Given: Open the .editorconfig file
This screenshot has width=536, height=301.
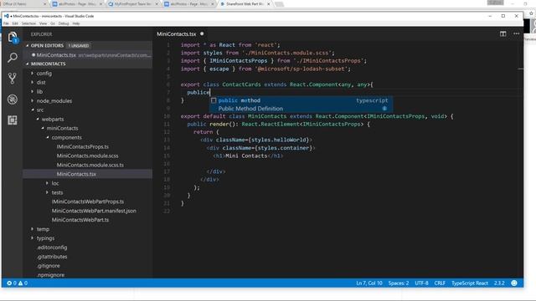Looking at the screenshot, I should coord(52,247).
